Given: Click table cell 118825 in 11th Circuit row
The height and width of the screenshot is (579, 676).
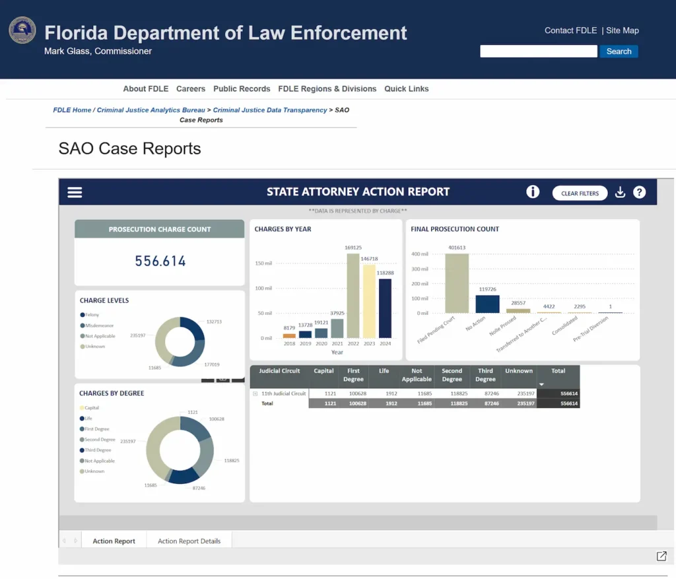Looking at the screenshot, I should pos(459,393).
